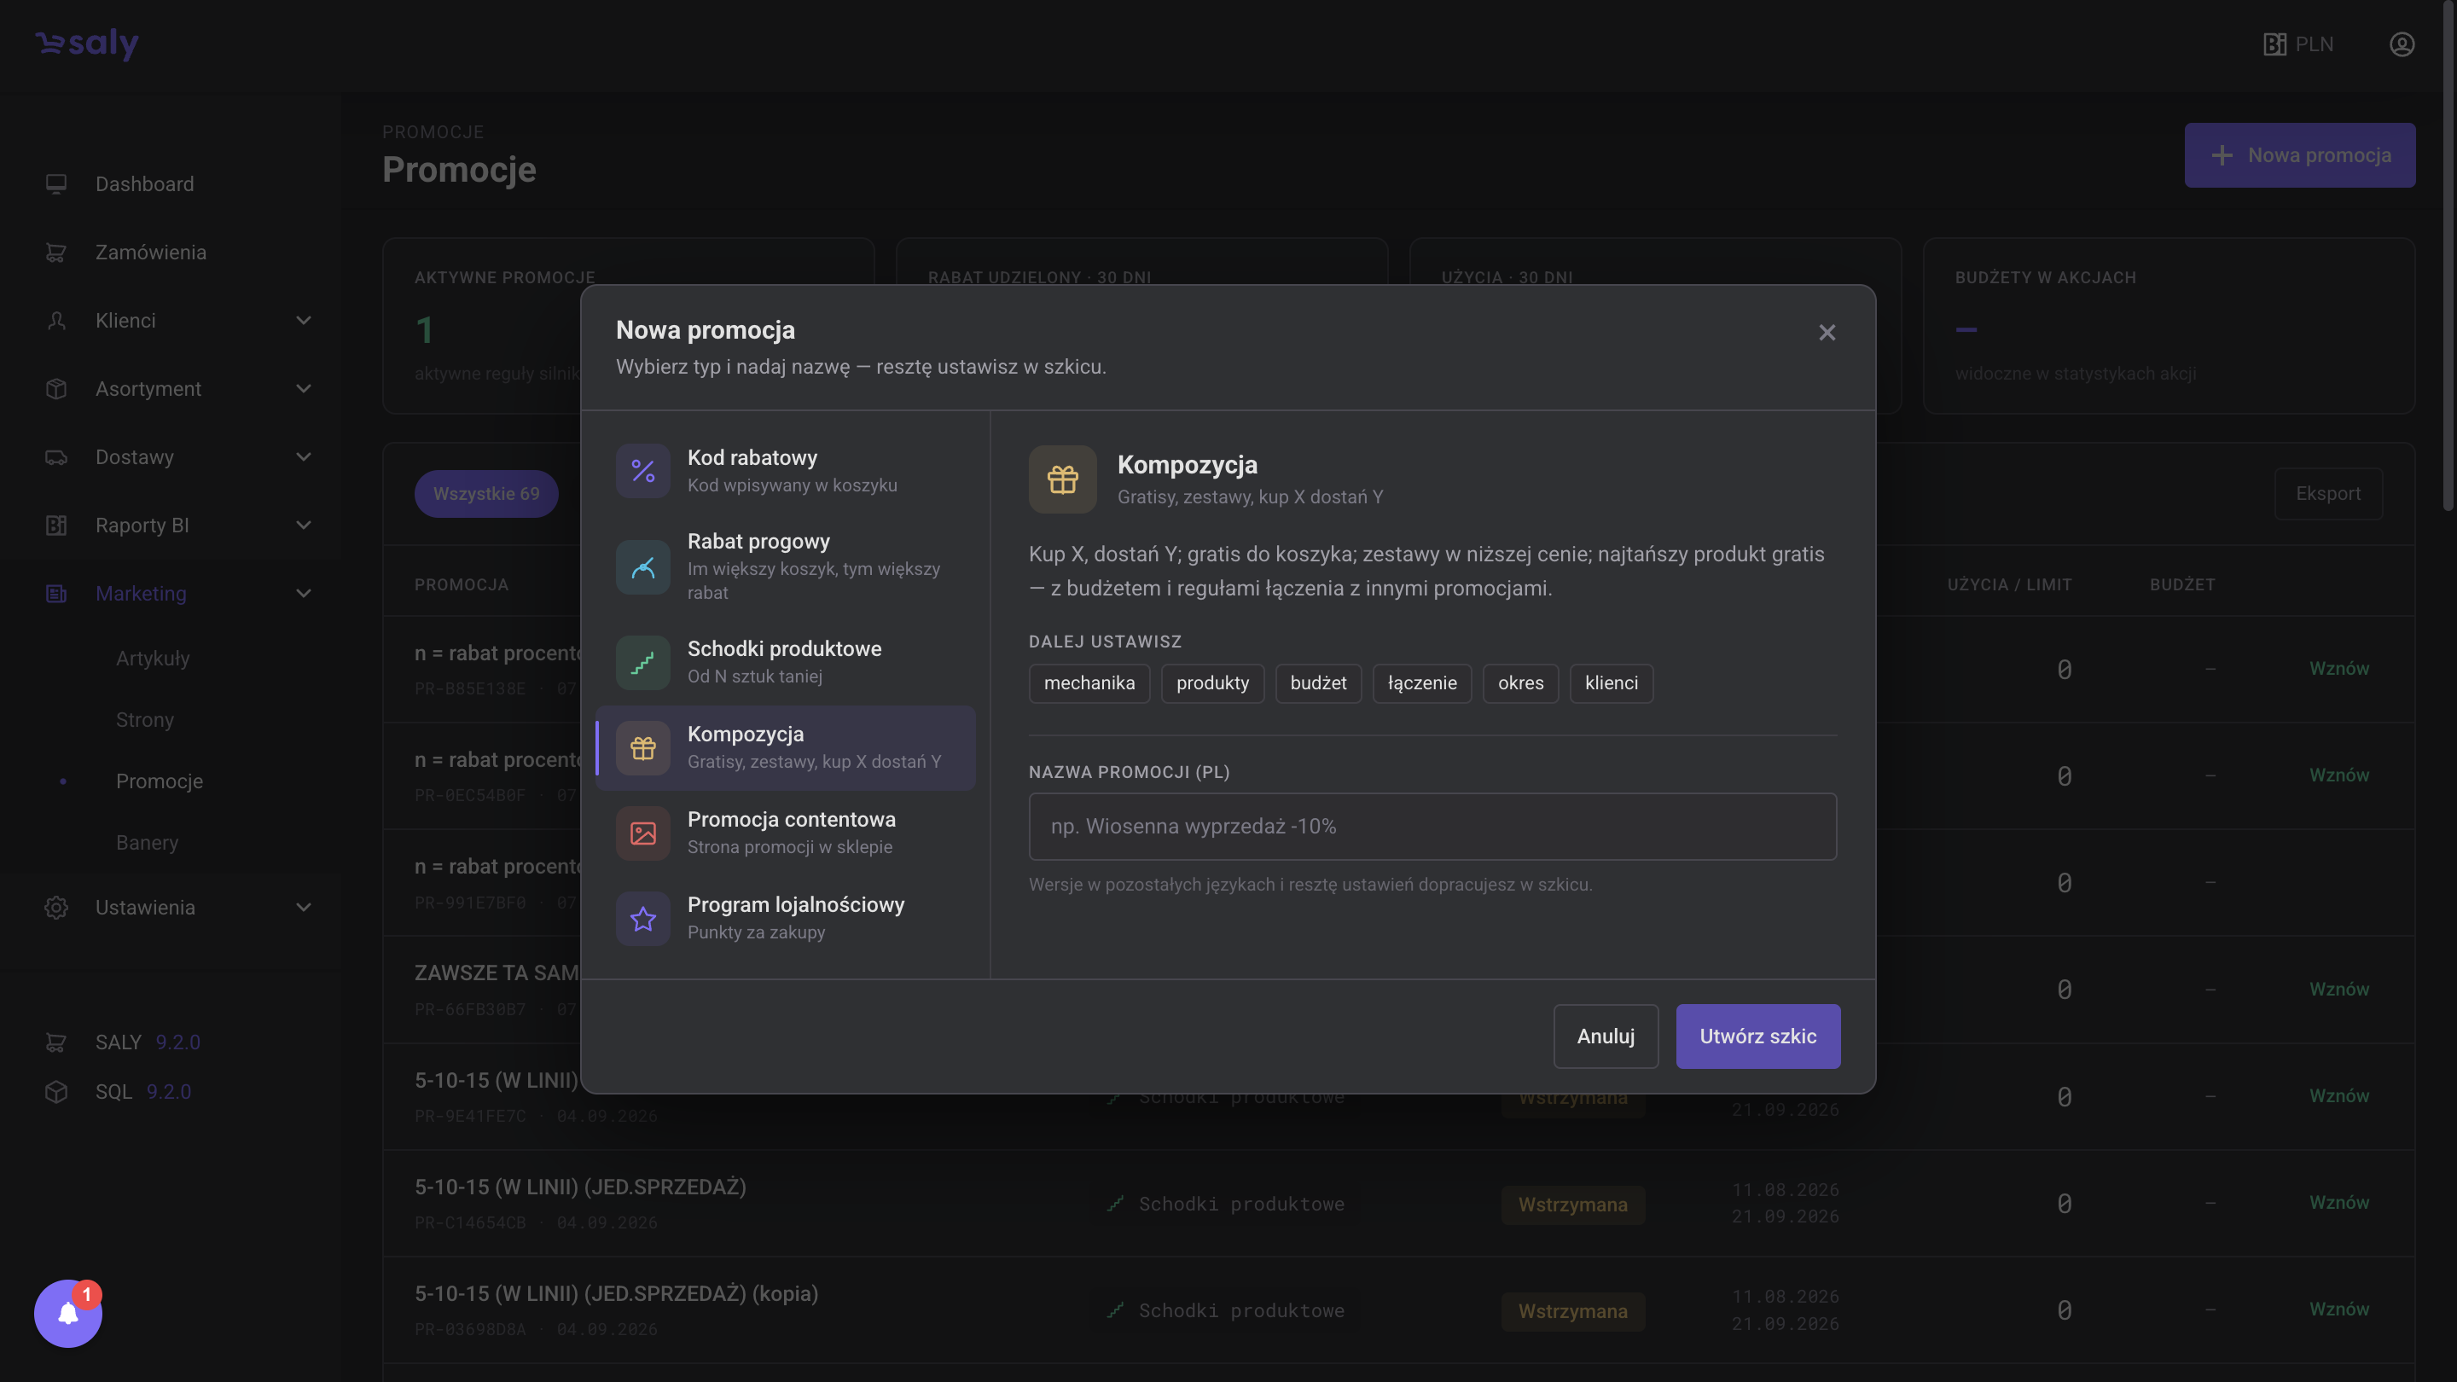Viewport: 2457px width, 1382px height.
Task: Click the Program lojalnościowy star icon
Action: [643, 919]
